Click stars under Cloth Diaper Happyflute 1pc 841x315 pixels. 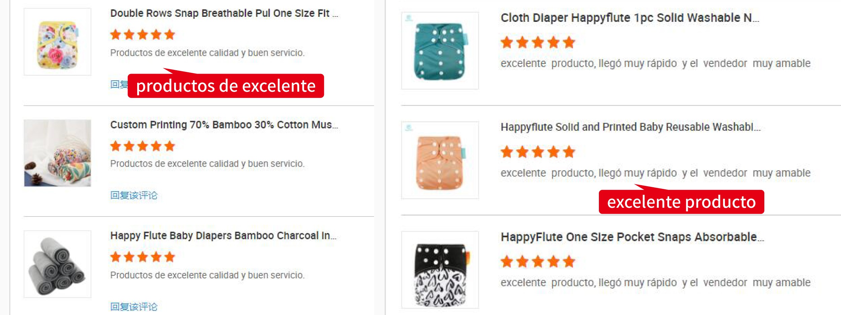tap(538, 43)
